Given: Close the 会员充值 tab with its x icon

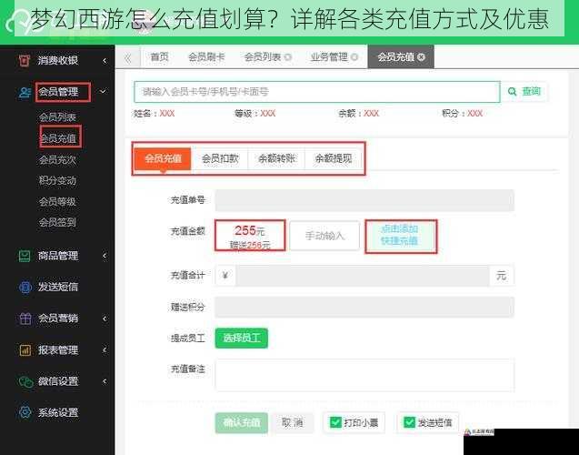Looking at the screenshot, I should (x=421, y=57).
